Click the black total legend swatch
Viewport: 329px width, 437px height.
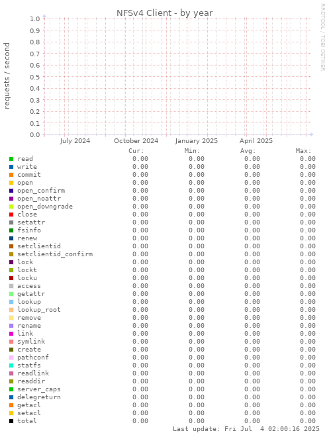click(11, 421)
